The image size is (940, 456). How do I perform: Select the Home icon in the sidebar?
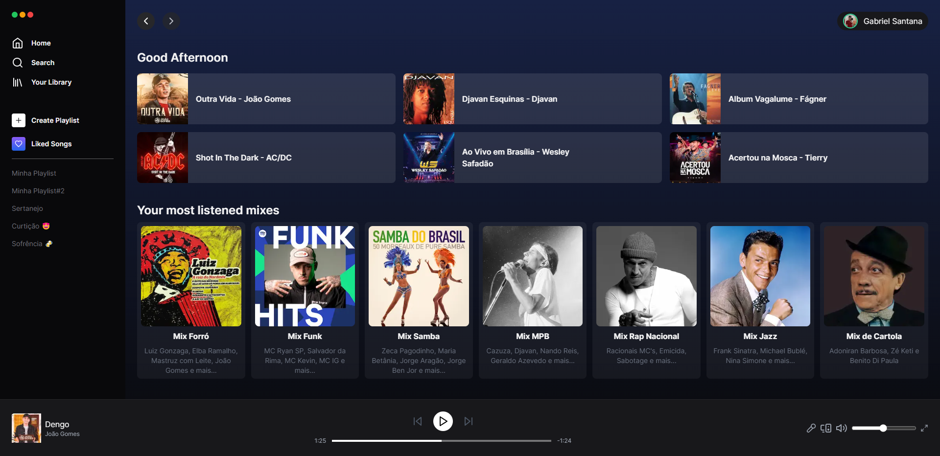[18, 43]
